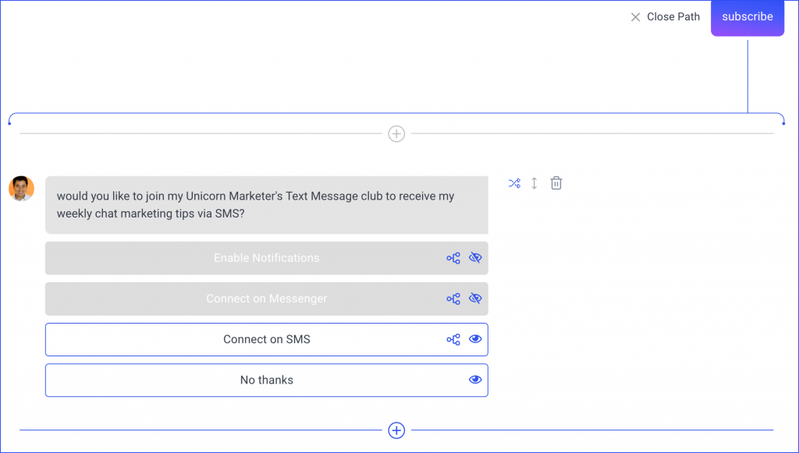Click the Connect on Messenger button
Viewport: 799px width, 453px height.
[267, 299]
